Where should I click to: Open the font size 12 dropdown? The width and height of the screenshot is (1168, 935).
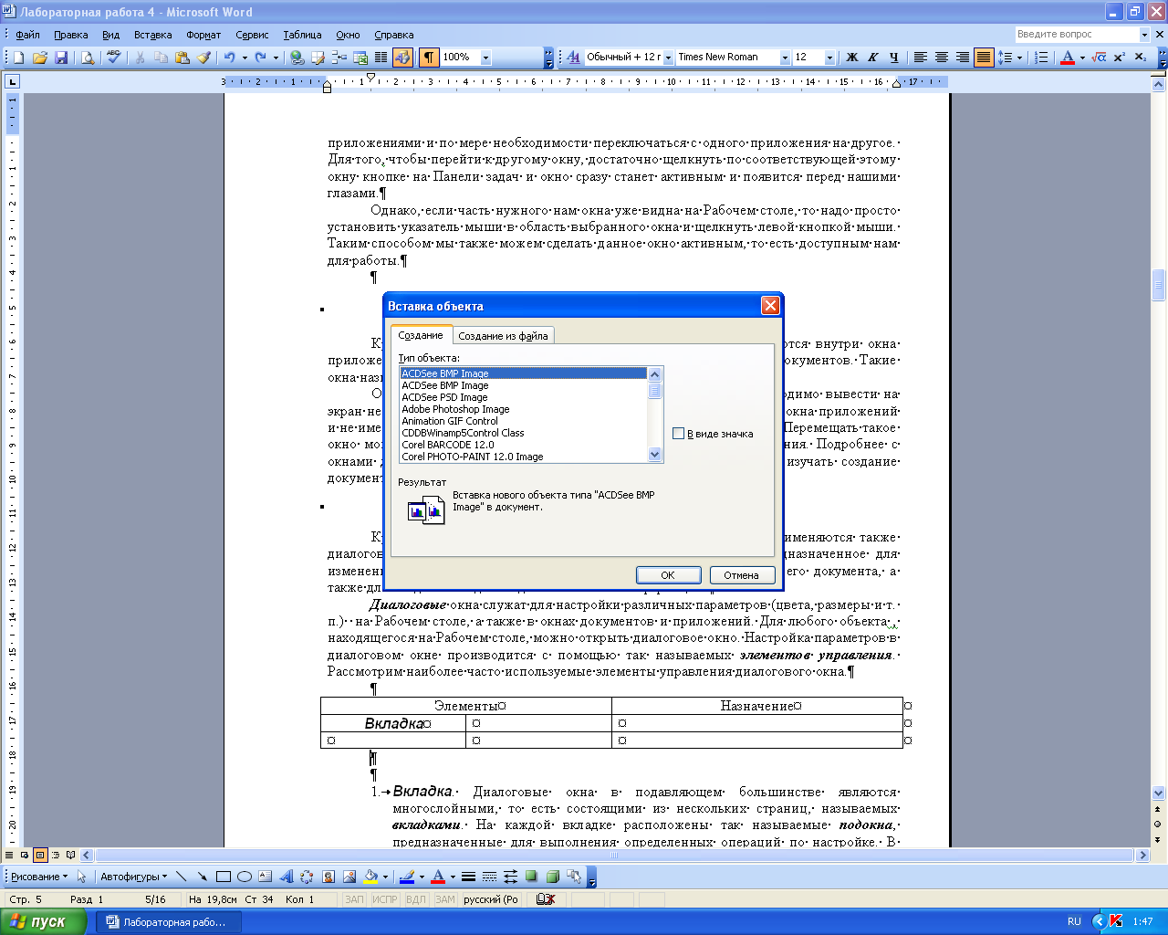click(829, 58)
